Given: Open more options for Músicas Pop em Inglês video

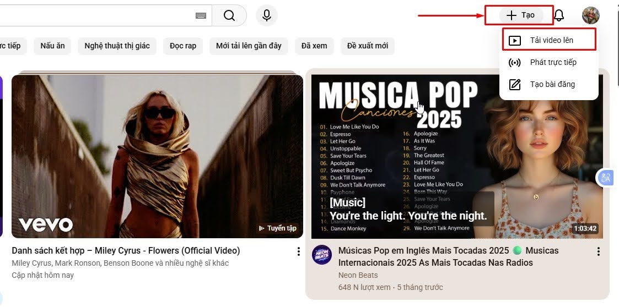Looking at the screenshot, I should (x=599, y=251).
